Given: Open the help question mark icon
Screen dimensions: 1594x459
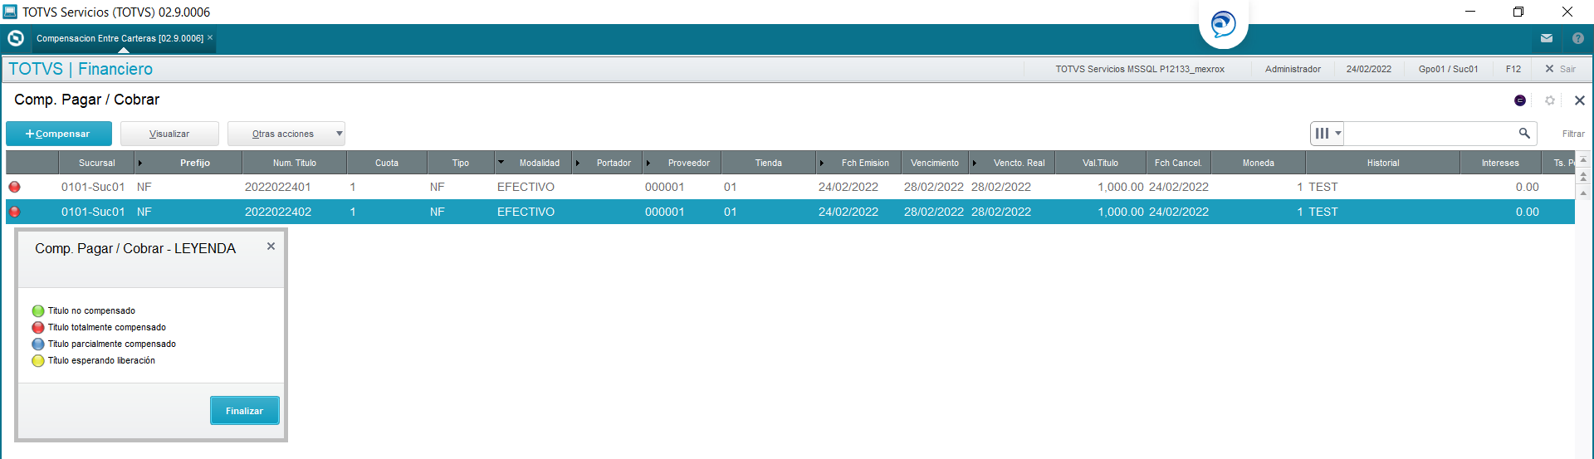Looking at the screenshot, I should point(1578,38).
